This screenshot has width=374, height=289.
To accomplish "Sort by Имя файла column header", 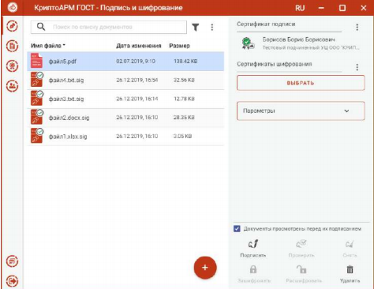I will pos(48,46).
